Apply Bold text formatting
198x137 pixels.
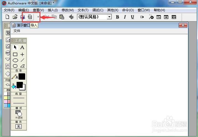[118, 17]
